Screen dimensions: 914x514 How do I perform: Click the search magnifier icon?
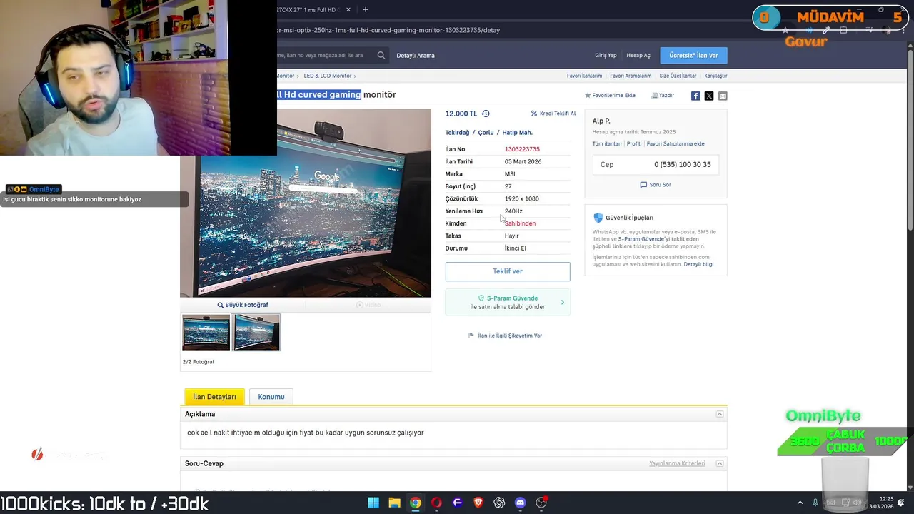381,55
